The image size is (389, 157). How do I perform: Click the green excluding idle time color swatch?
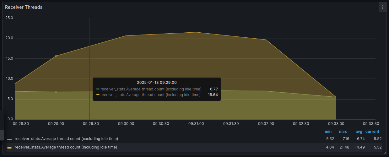(9, 139)
